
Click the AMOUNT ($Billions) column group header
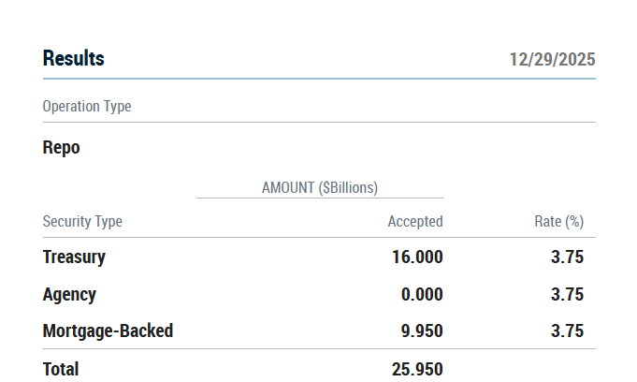tap(320, 187)
